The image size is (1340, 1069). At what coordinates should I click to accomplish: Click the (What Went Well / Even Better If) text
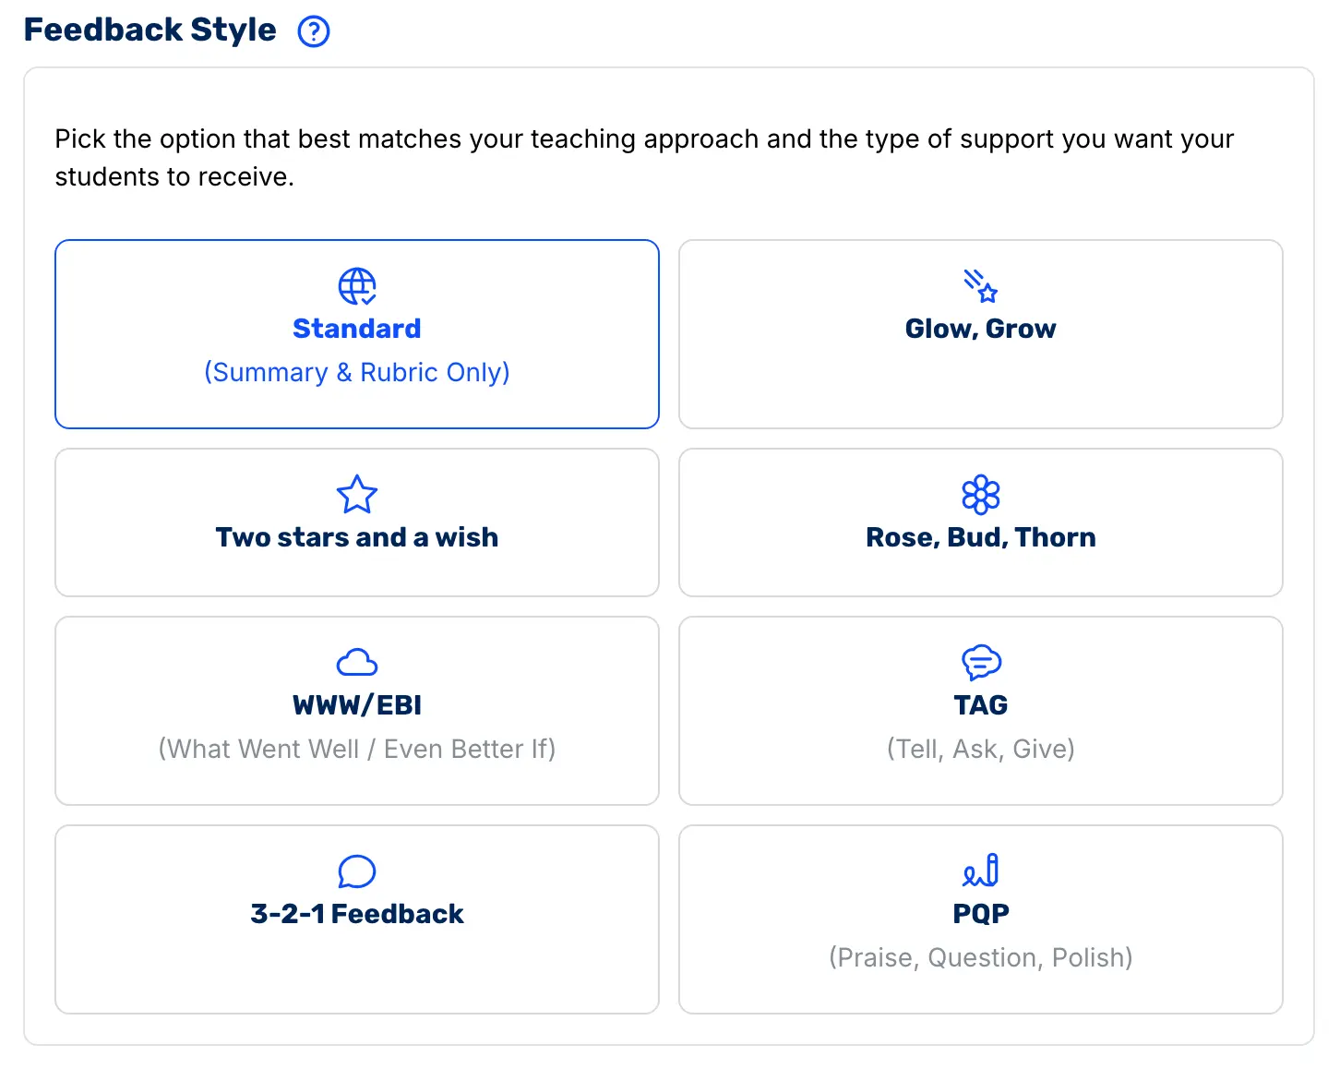click(357, 749)
